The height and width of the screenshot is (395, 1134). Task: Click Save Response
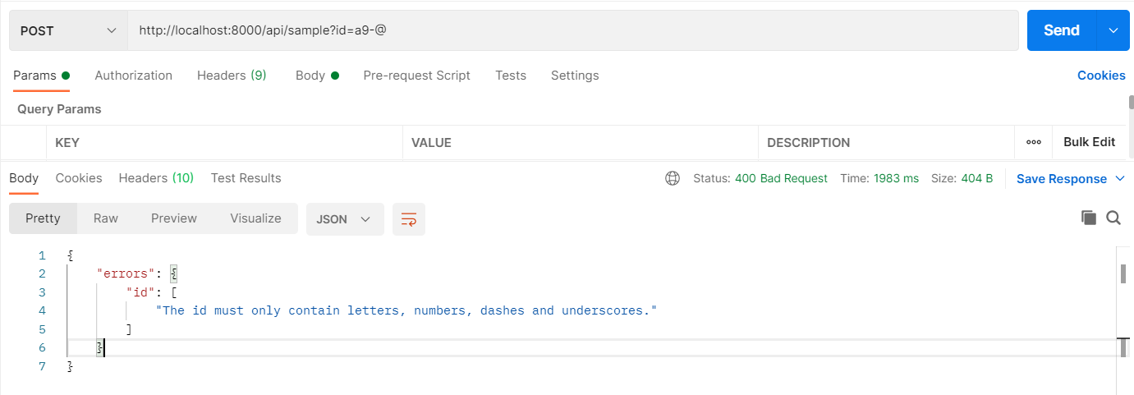pyautogui.click(x=1062, y=178)
